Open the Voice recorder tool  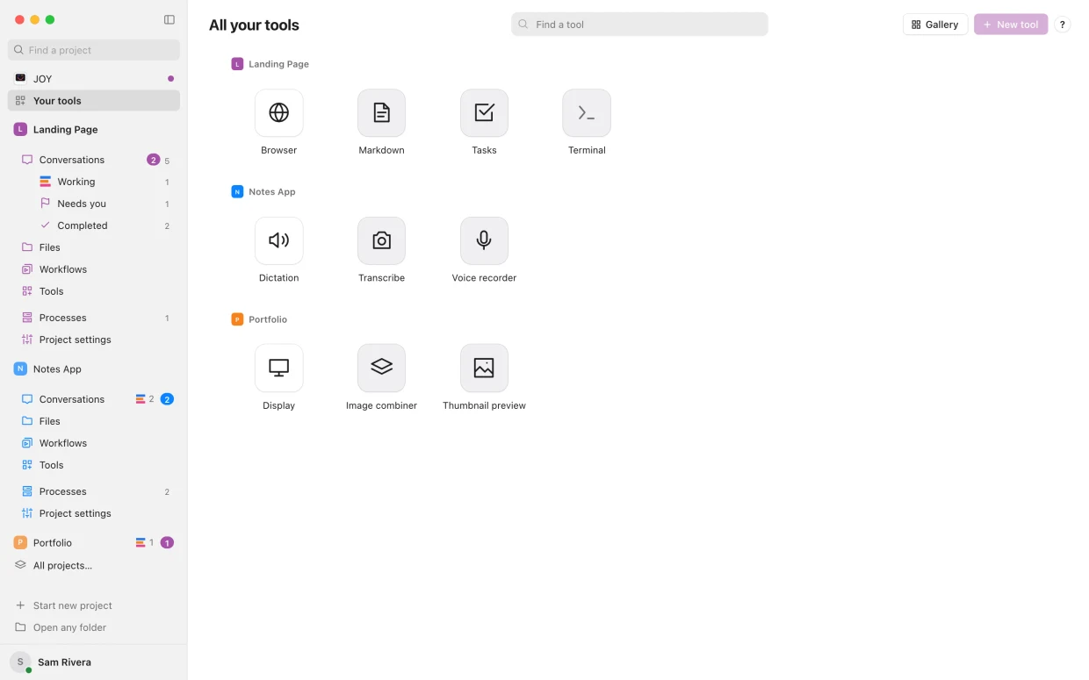[484, 240]
